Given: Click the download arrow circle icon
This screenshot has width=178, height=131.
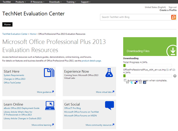Looking at the screenshot, I should [172, 50].
